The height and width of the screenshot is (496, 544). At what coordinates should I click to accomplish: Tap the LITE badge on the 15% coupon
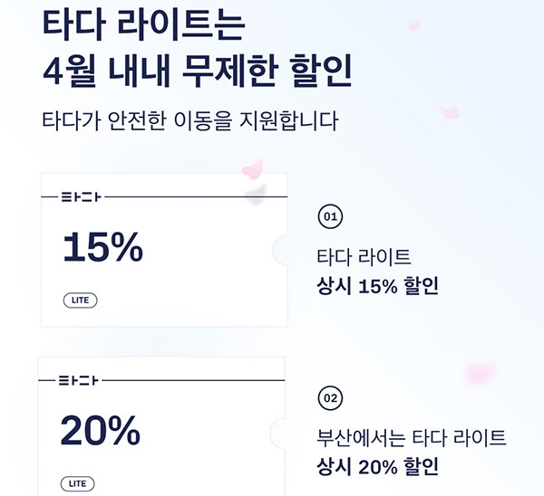click(x=80, y=300)
